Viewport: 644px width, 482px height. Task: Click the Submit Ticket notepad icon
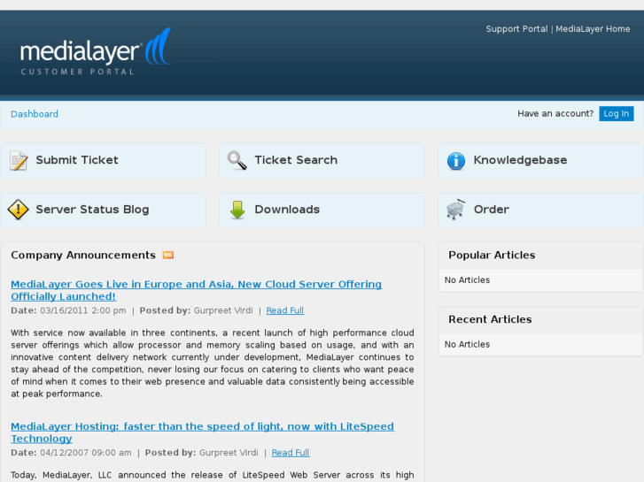point(19,160)
